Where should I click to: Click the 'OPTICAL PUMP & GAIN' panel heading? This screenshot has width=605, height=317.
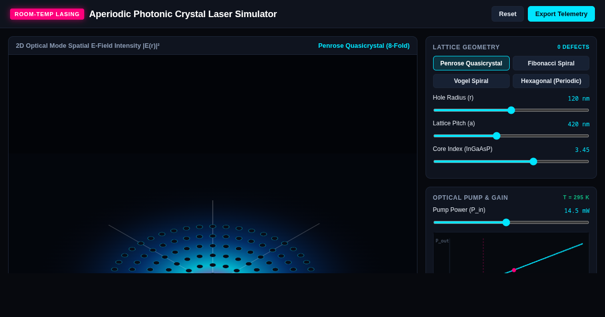tap(470, 198)
